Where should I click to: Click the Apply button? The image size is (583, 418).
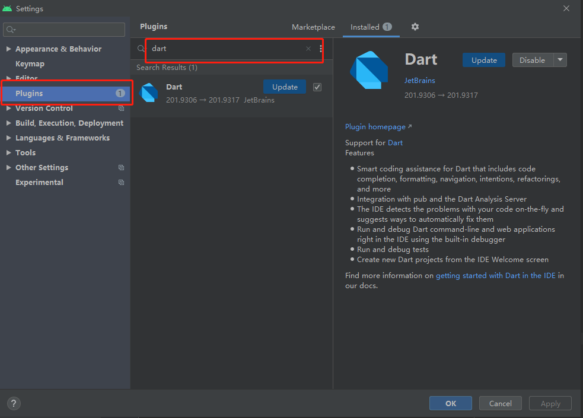tap(550, 403)
